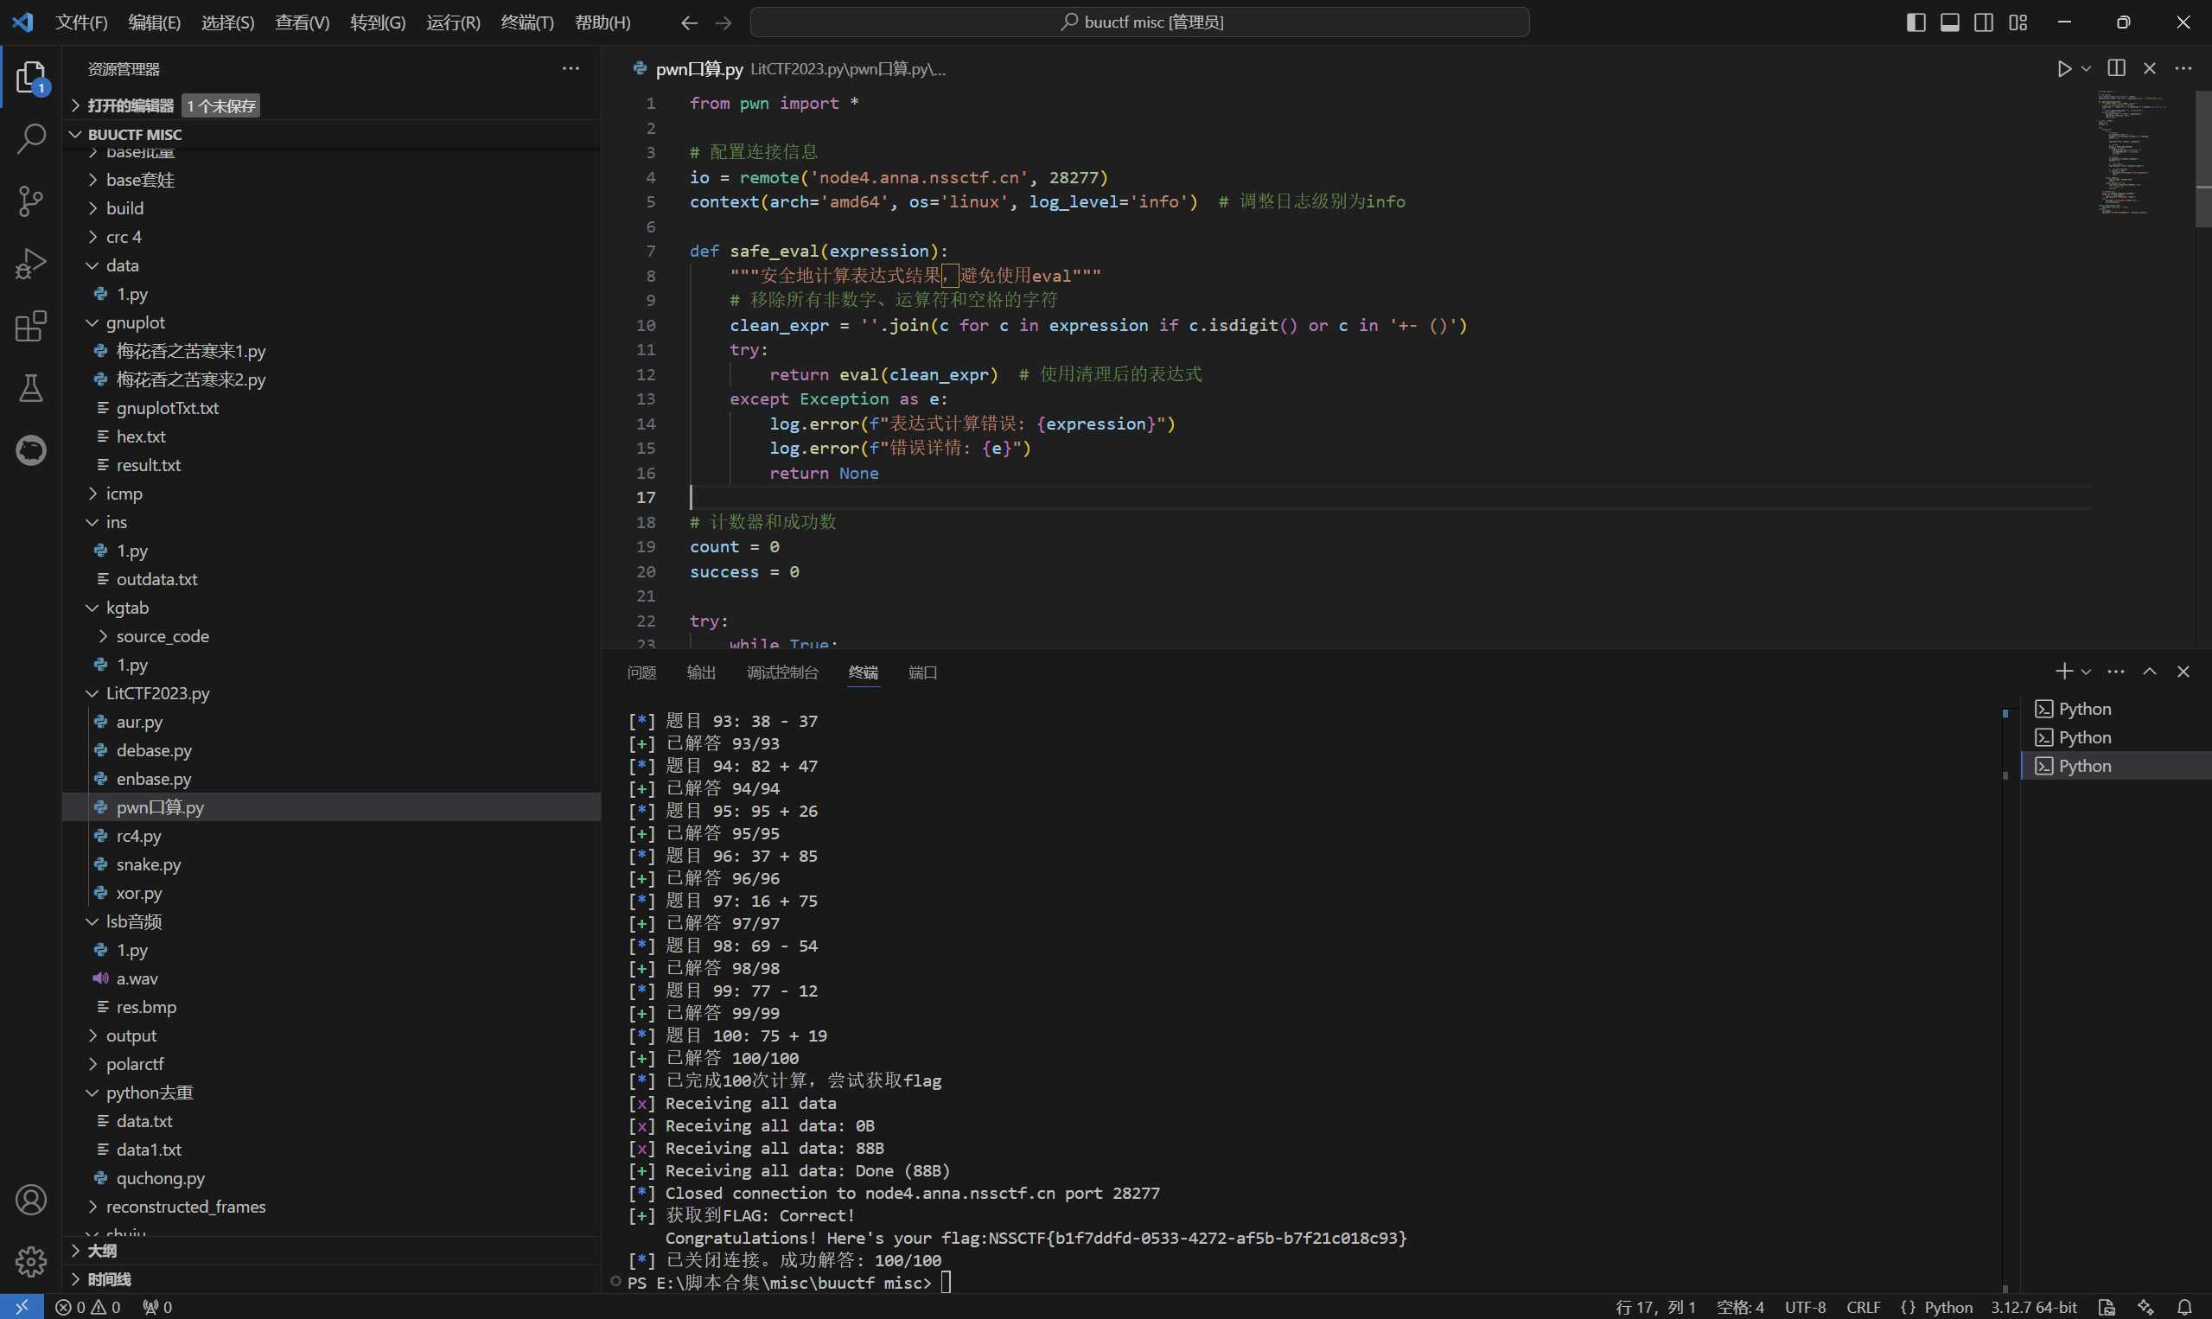Open Explorer views and more actions menu
2212x1319 pixels.
click(x=571, y=68)
